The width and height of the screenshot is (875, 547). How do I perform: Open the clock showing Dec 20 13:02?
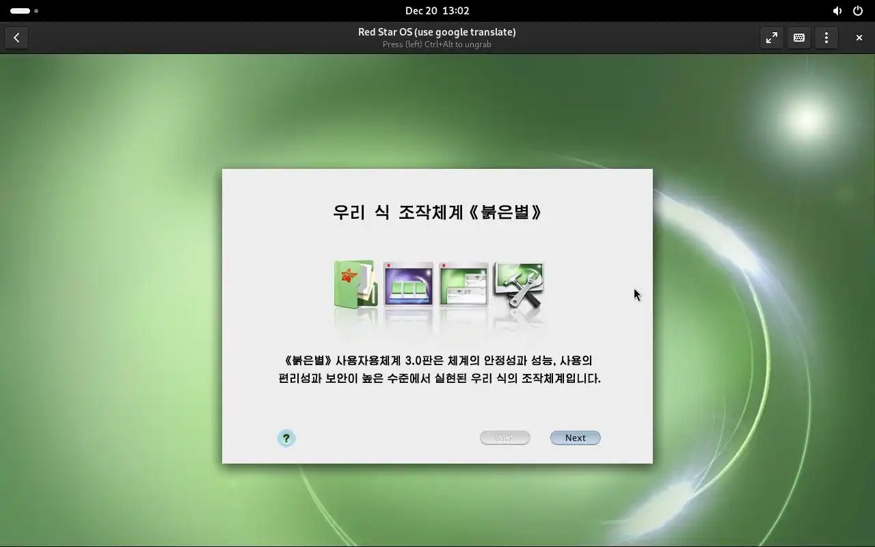[x=437, y=11]
